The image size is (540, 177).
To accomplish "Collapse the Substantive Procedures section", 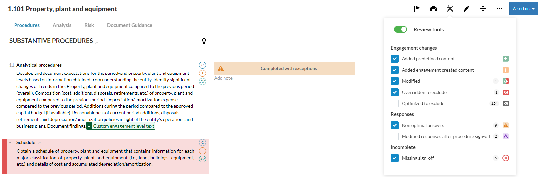I will point(97,42).
